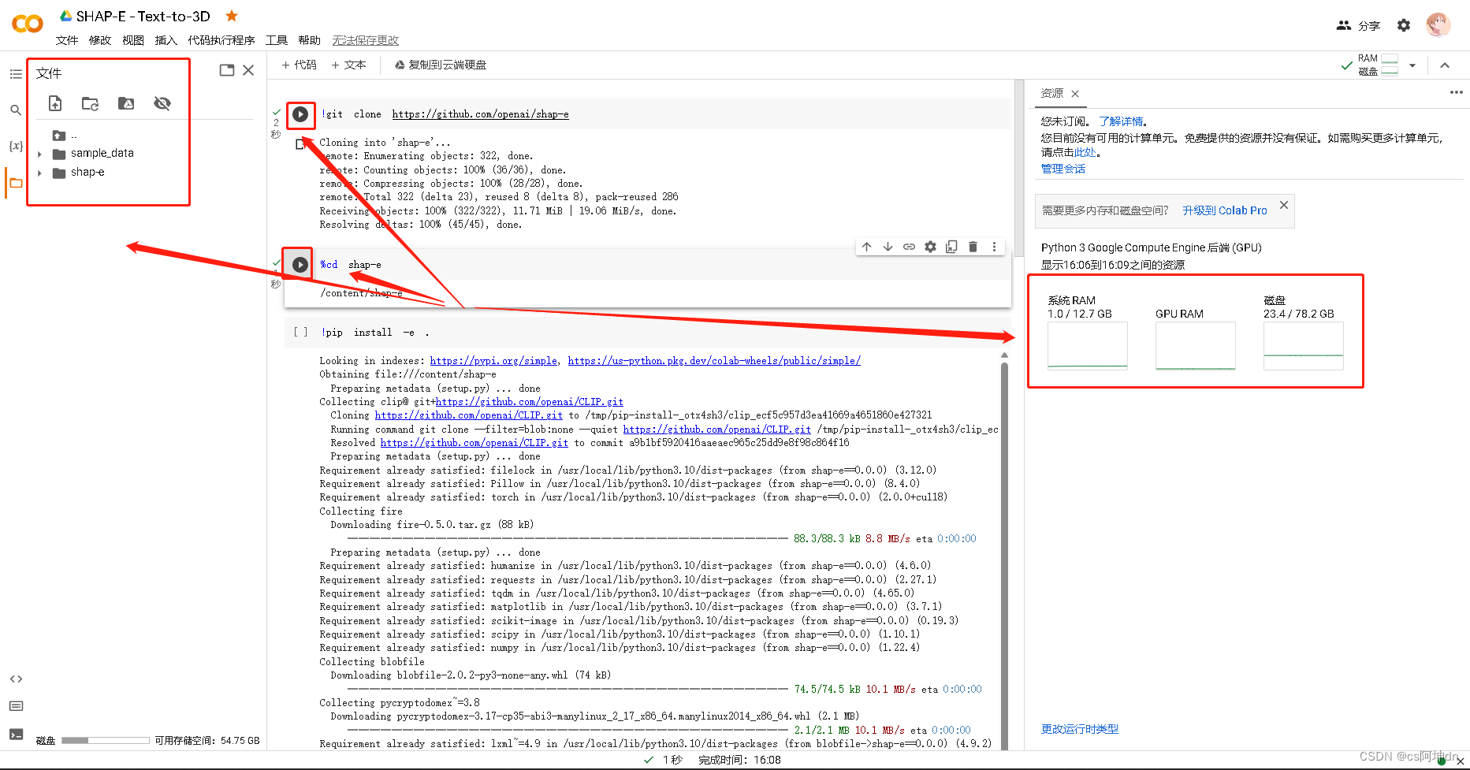Open the RAM disk runtime dropdown
Viewport: 1470px width, 770px height.
point(1412,65)
